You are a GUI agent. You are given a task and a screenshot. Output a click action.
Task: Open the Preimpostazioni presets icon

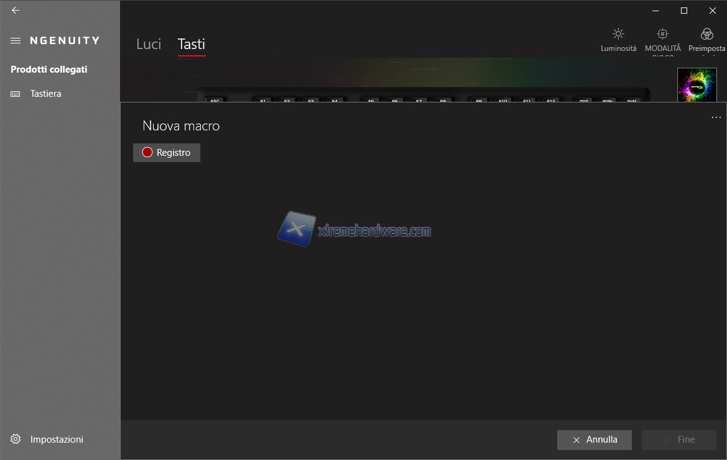[706, 35]
